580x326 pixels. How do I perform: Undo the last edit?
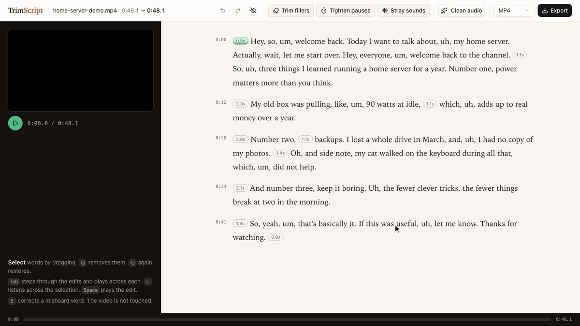coord(222,11)
